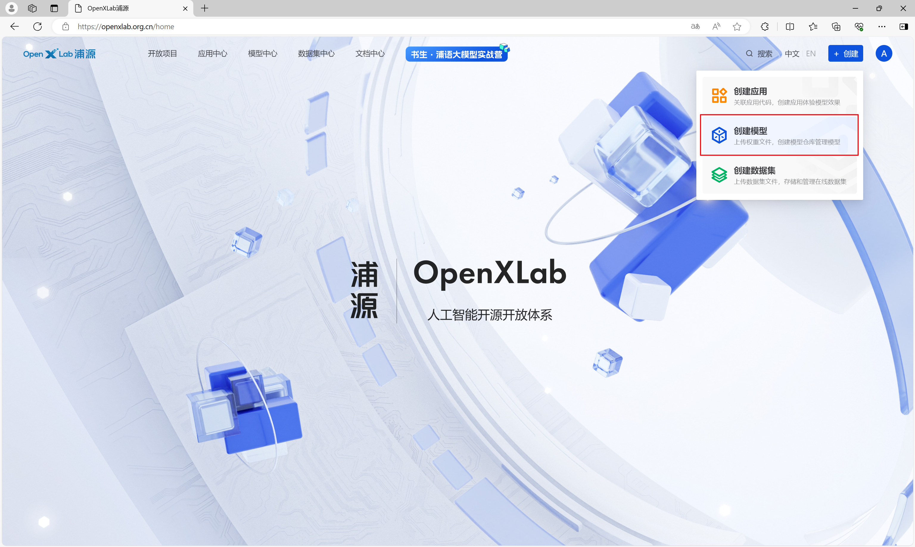The image size is (915, 547).
Task: Open browser extensions puzzle icon
Action: tap(765, 27)
